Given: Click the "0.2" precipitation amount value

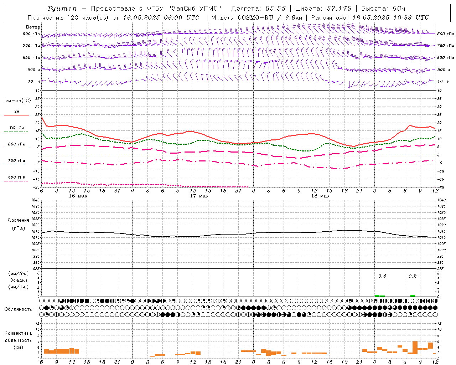Looking at the screenshot, I should pos(413,276).
